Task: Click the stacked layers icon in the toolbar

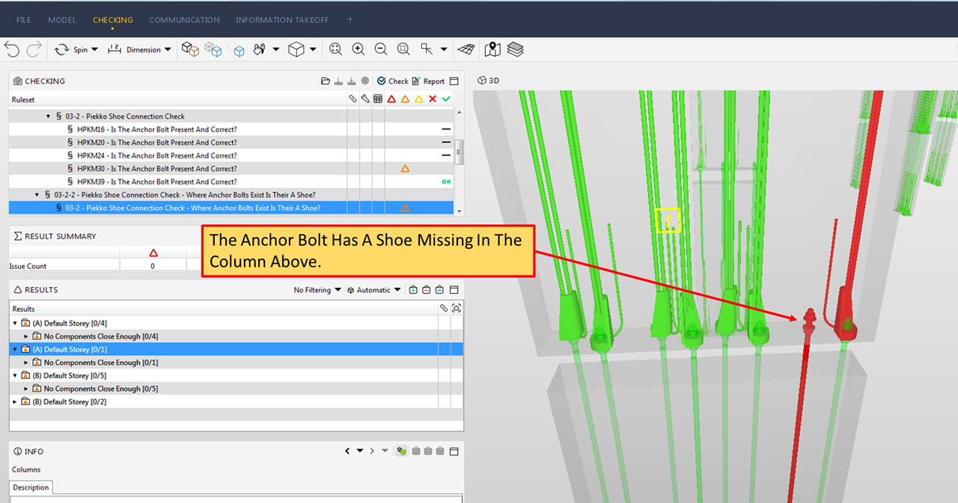Action: (x=515, y=49)
